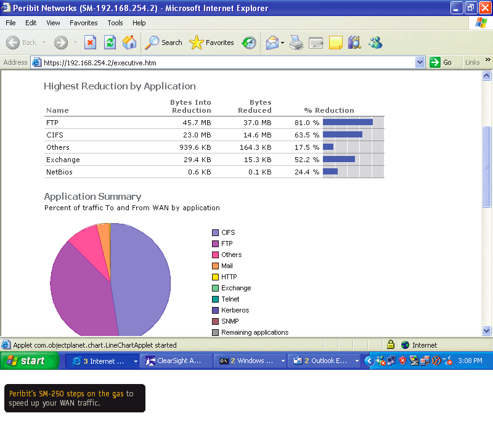
Task: Print the page with the printer icon
Action: [x=296, y=43]
